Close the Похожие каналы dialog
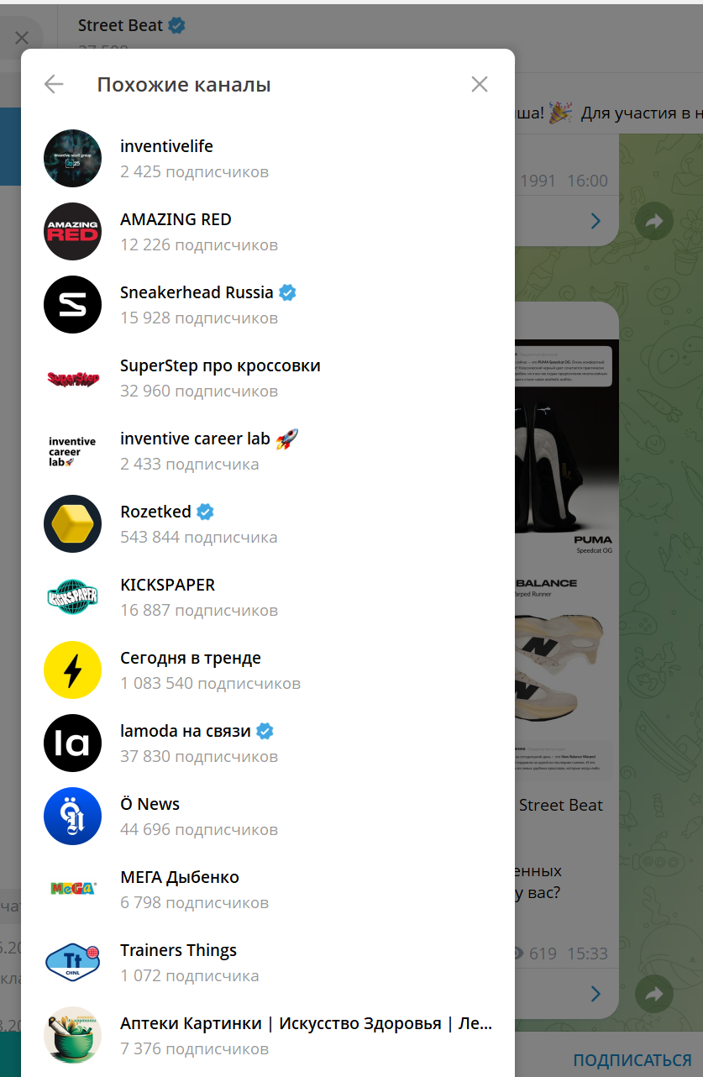Screen dimensions: 703x1077 [480, 84]
